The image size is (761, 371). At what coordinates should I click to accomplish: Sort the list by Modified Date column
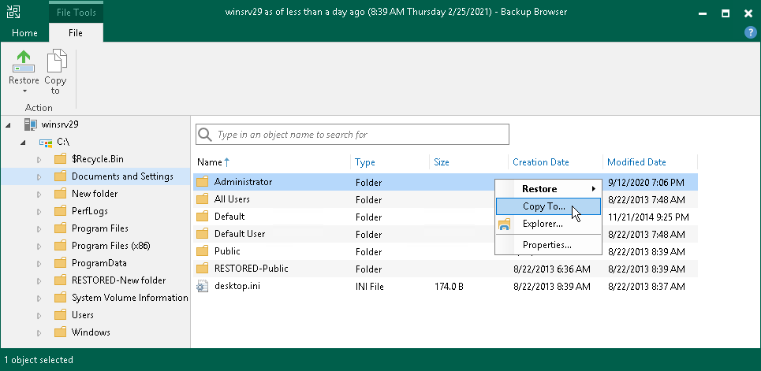[636, 162]
